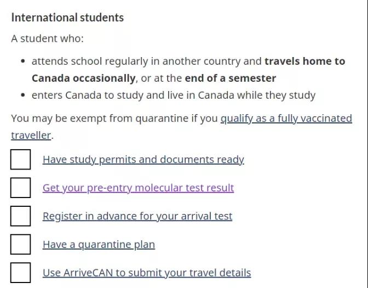This screenshot has height=288, width=368.
Task: Open the 'Use ArriveCAN to submit your travel details' link
Action: pyautogui.click(x=147, y=273)
